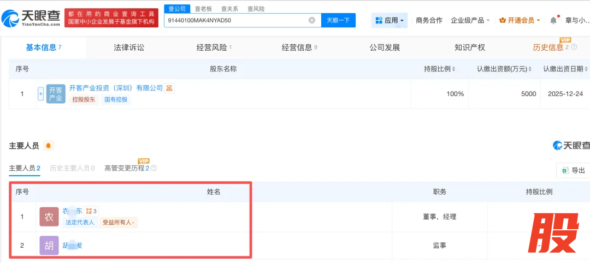Screen dimensions: 590x263
Task: Click the help icon next to 历史信息
Action: click(574, 48)
